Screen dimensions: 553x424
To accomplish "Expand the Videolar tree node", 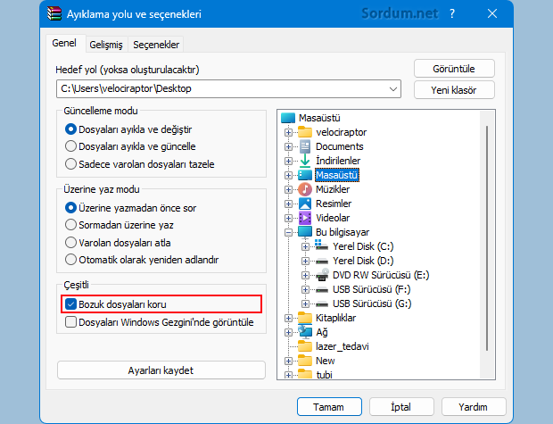I will pyautogui.click(x=288, y=218).
